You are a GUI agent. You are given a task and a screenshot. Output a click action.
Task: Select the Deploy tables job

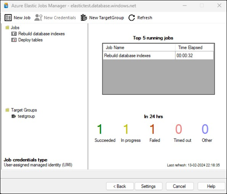click(x=31, y=40)
